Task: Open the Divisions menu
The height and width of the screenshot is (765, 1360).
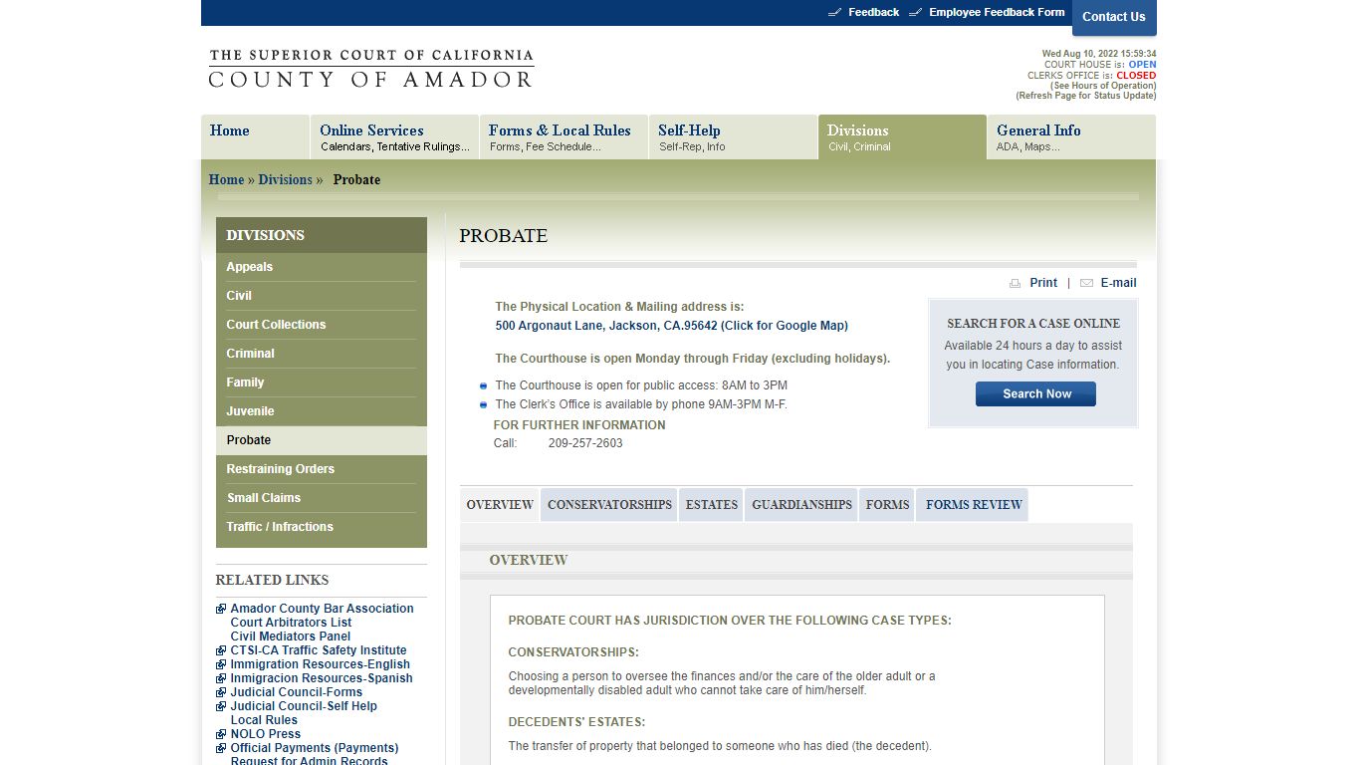Action: (902, 137)
